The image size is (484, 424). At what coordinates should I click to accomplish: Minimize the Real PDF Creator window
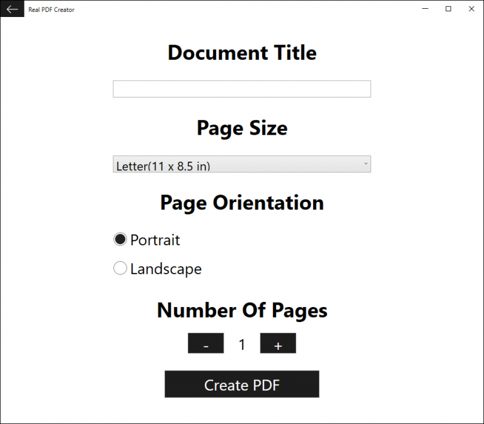click(425, 9)
